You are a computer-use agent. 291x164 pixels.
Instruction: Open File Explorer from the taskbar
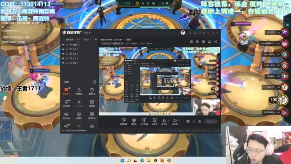(x=149, y=160)
